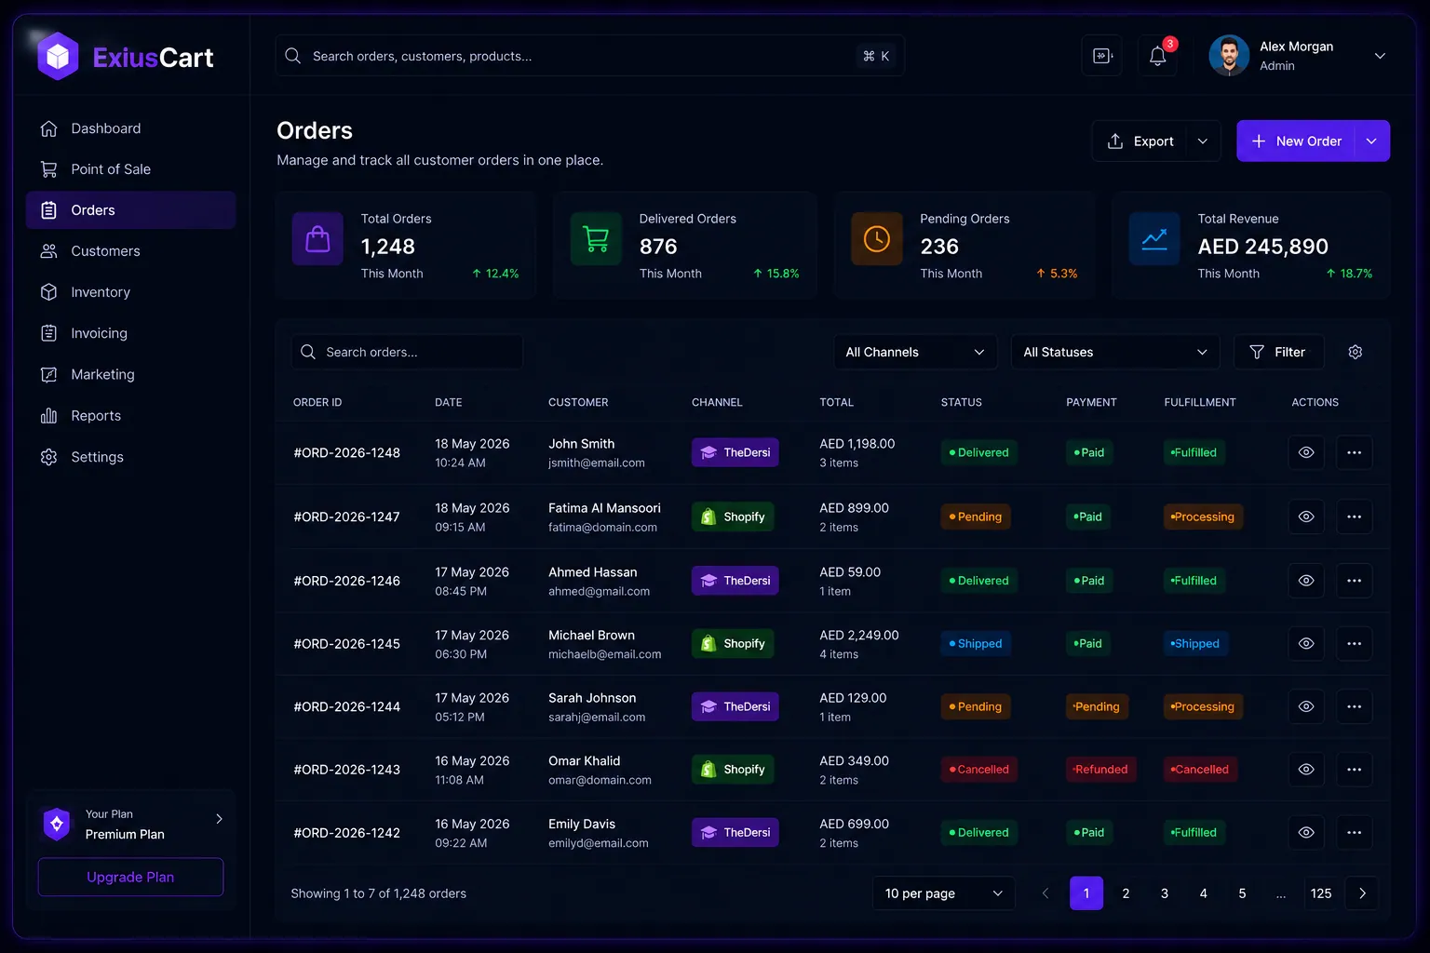This screenshot has height=953, width=1430.
Task: Click the Export button
Action: point(1140,141)
